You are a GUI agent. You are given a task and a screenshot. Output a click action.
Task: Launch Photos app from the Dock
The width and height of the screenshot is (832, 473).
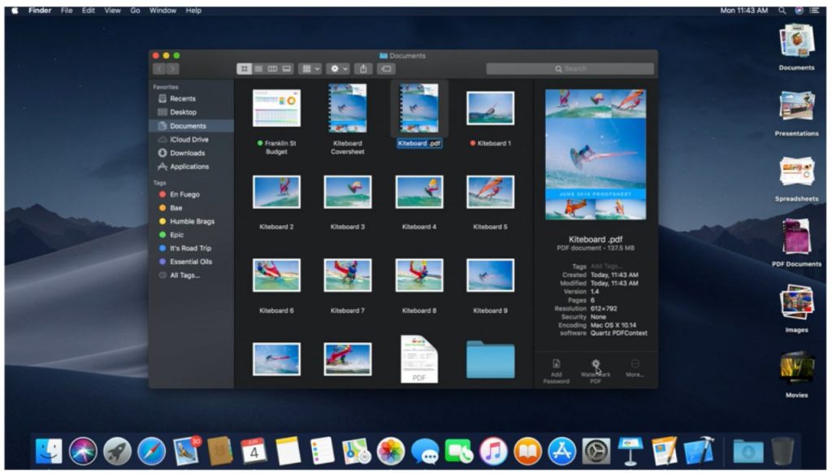[391, 450]
